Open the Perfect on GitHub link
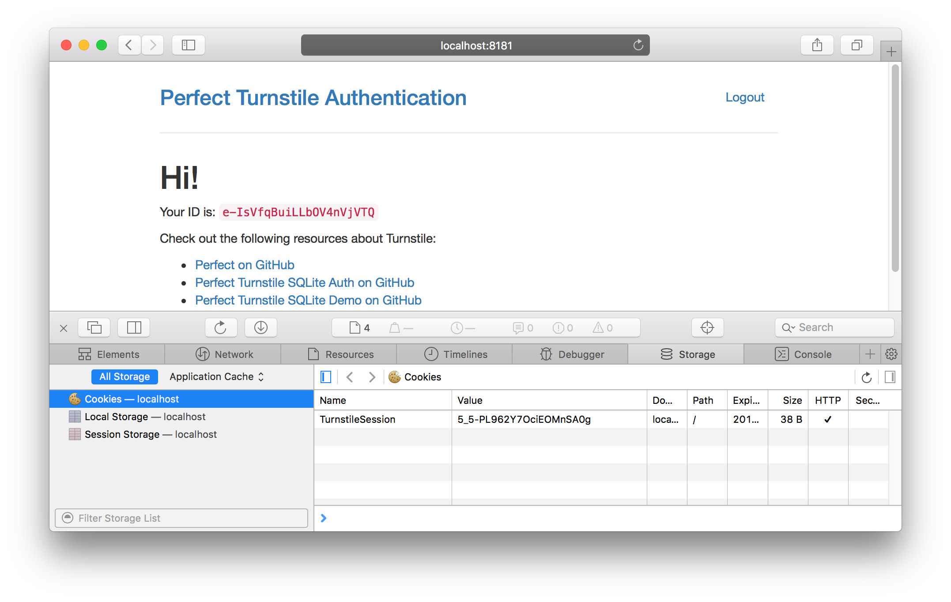951x602 pixels. [244, 265]
